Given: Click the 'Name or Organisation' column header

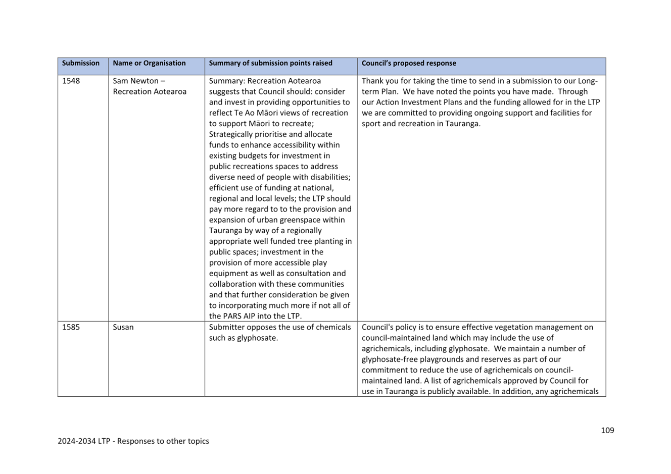Looking at the screenshot, I should tap(149, 64).
